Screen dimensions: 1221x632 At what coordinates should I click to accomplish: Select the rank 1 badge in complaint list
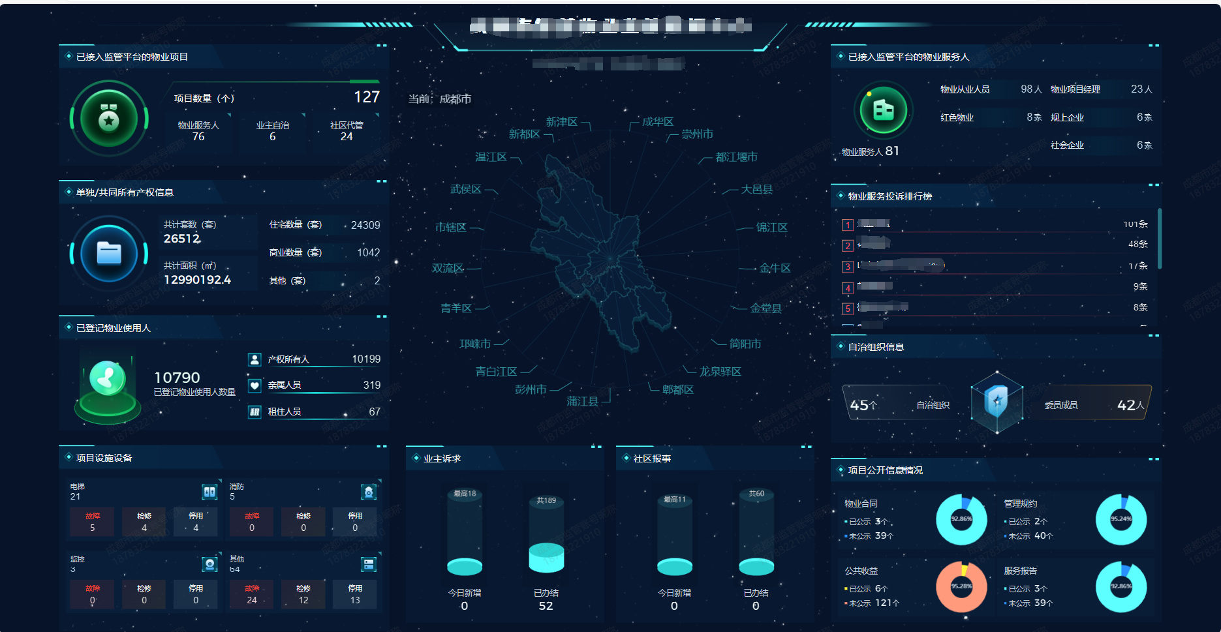(848, 225)
